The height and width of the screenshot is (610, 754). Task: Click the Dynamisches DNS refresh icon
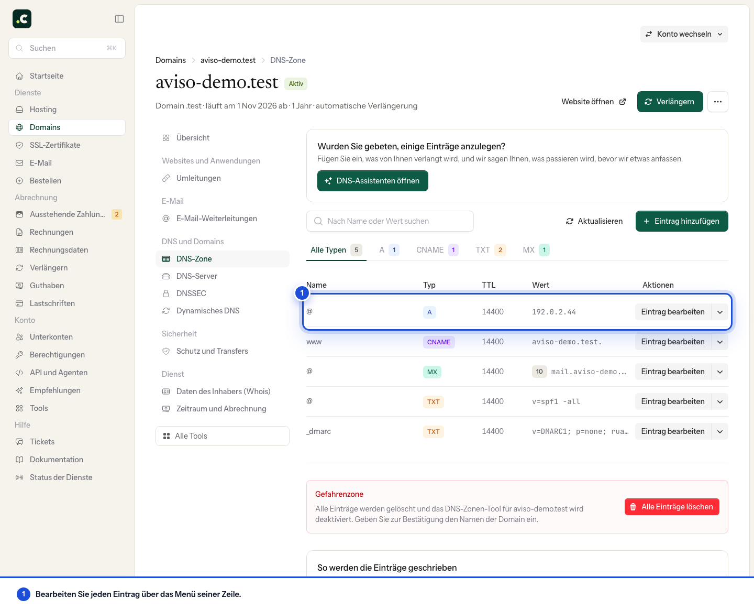click(x=166, y=311)
